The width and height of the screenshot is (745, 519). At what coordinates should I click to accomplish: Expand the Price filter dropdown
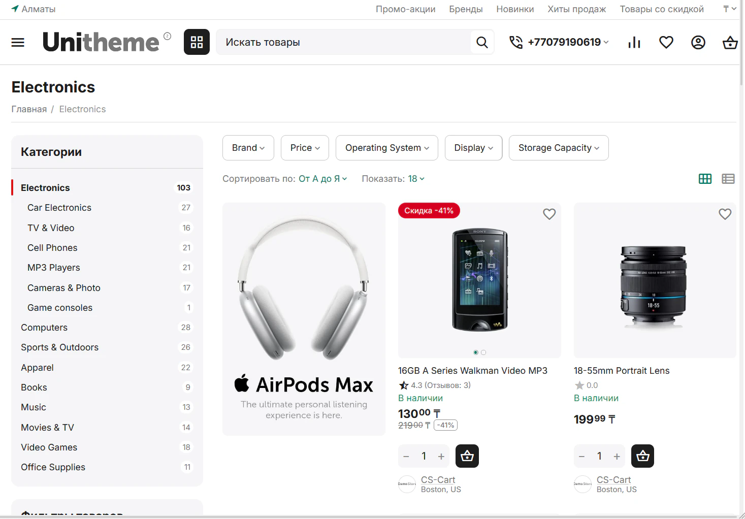coord(305,148)
